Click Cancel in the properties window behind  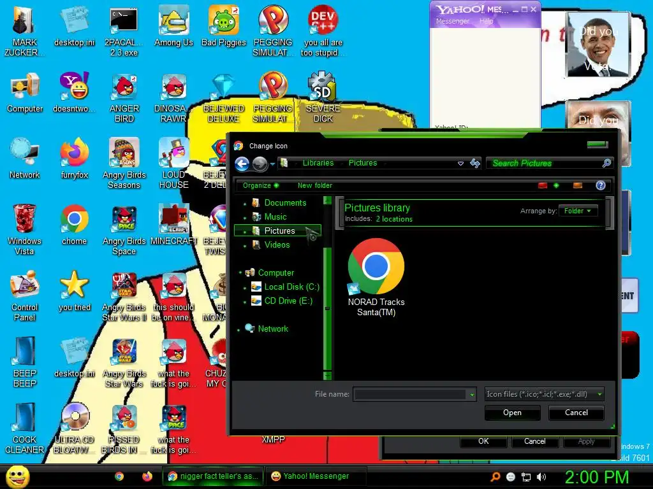(535, 441)
